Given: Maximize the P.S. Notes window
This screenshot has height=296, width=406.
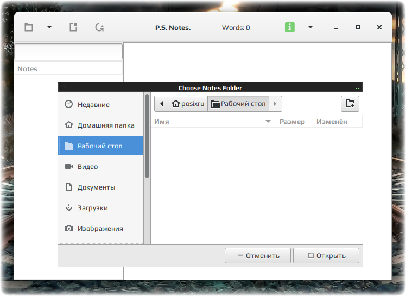Looking at the screenshot, I should tap(358, 27).
